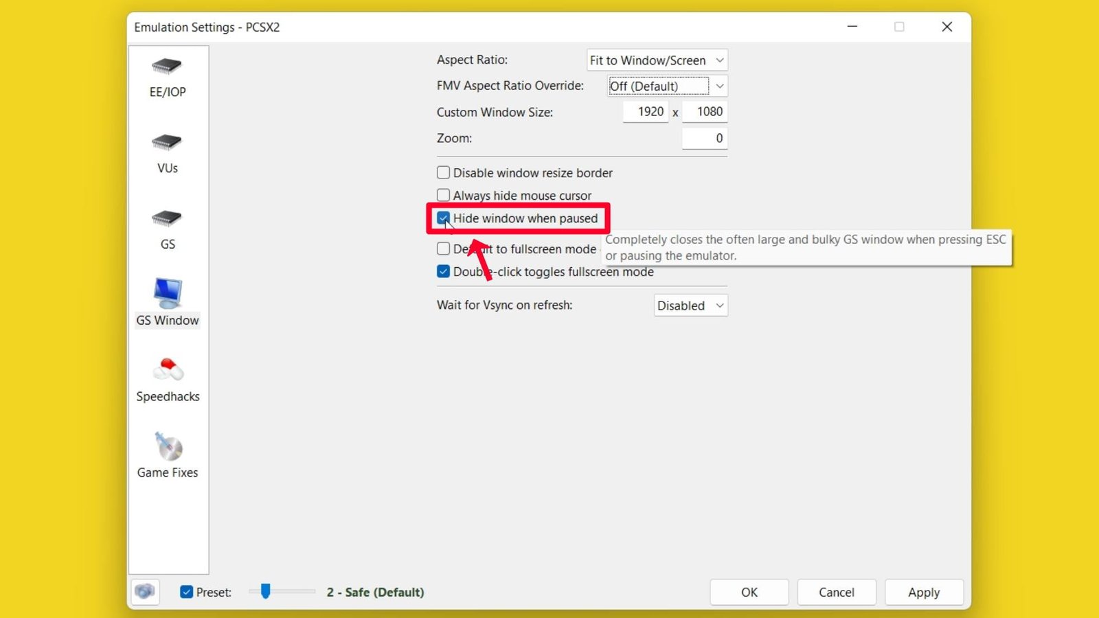
Task: Select the GS chip icon
Action: [167, 219]
